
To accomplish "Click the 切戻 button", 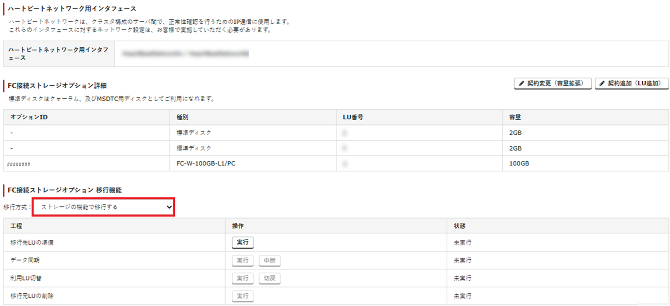I will click(x=270, y=278).
